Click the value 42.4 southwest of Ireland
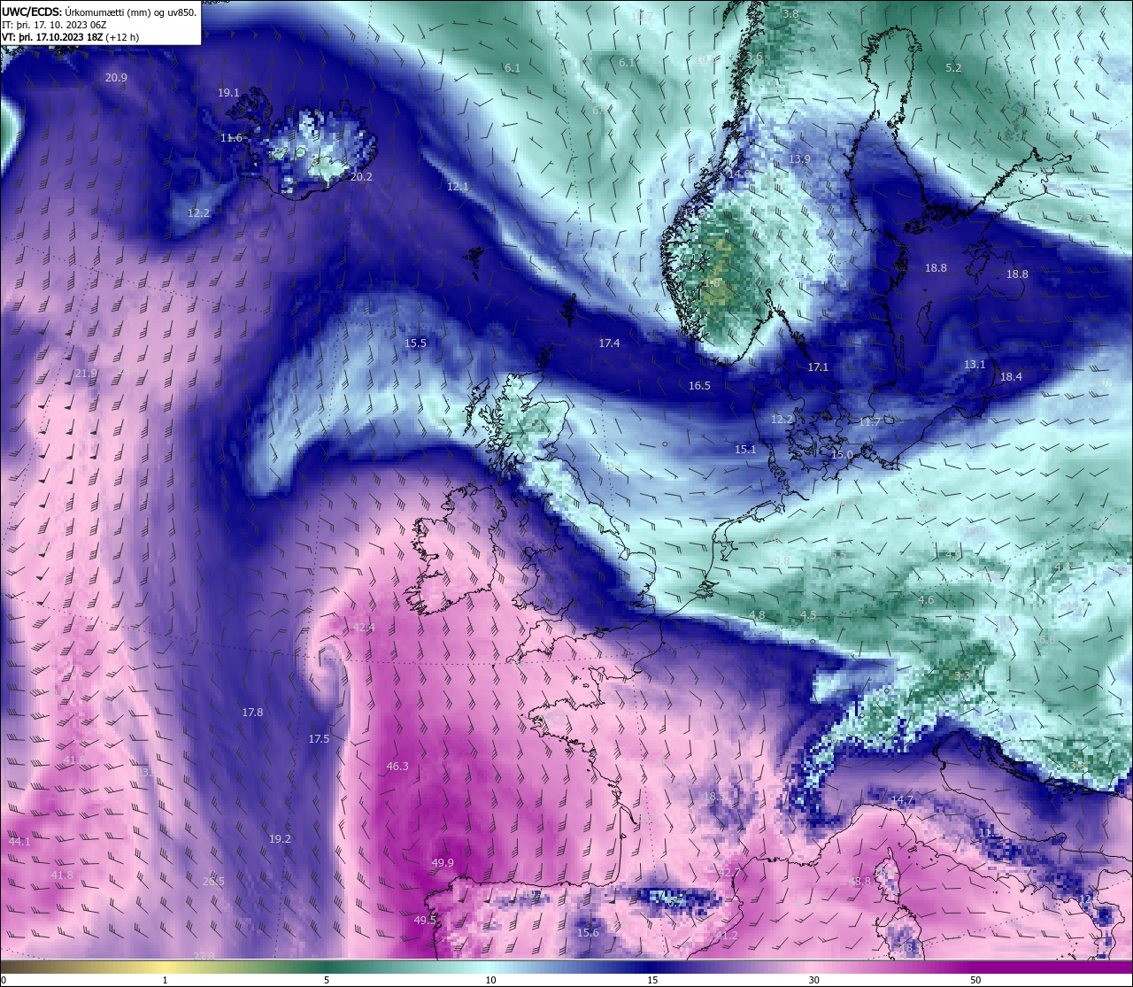This screenshot has width=1133, height=987. pyautogui.click(x=364, y=628)
